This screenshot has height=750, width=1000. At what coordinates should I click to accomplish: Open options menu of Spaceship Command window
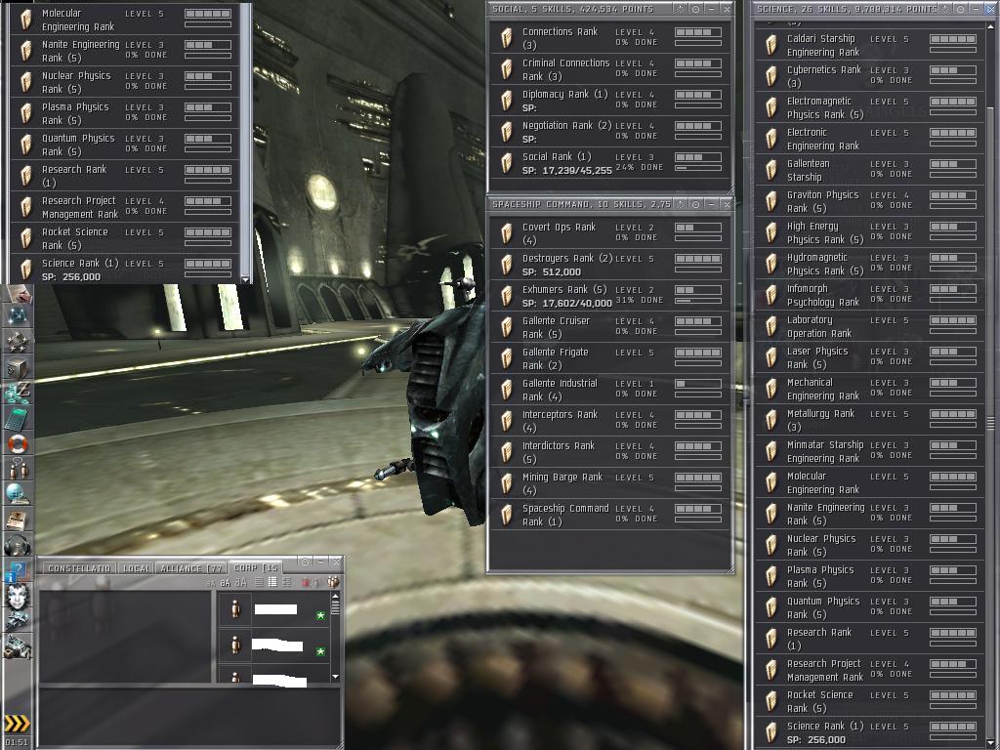(695, 204)
